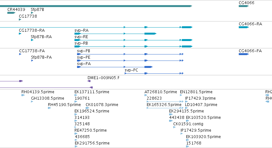Click the long teal gene bar at top
This screenshot has width=272, height=148.
coord(96,6)
